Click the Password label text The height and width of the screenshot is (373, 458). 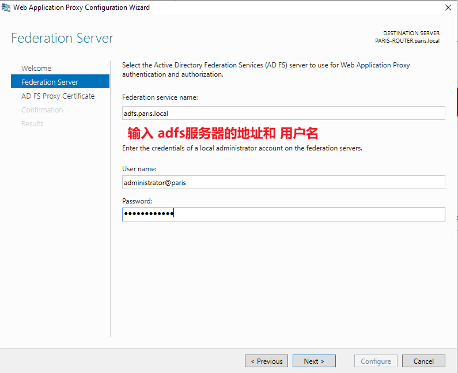(137, 201)
